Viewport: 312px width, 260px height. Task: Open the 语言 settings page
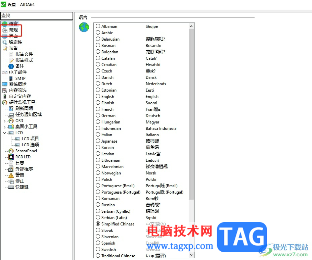[13, 24]
